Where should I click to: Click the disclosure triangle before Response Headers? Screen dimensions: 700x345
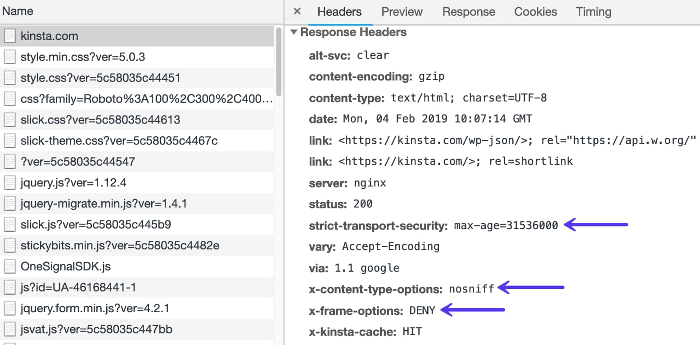(294, 32)
